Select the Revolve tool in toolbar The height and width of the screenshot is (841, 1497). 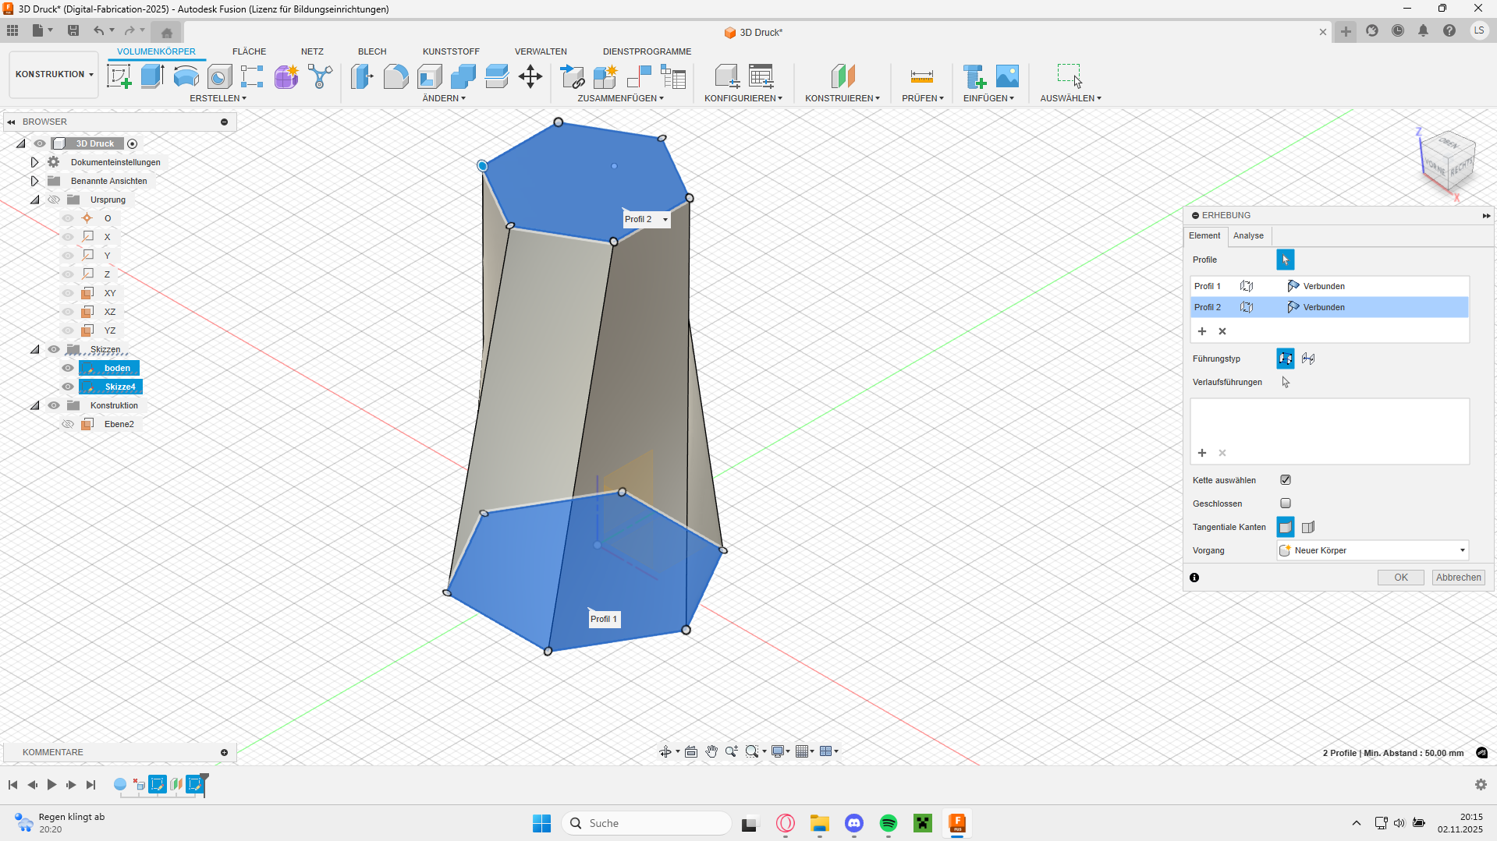click(186, 76)
